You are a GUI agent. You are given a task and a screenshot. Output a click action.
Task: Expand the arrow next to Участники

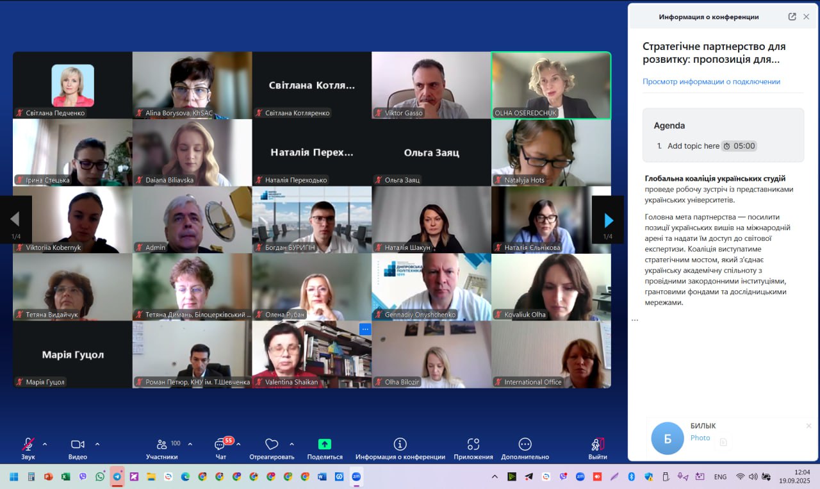[x=190, y=443]
